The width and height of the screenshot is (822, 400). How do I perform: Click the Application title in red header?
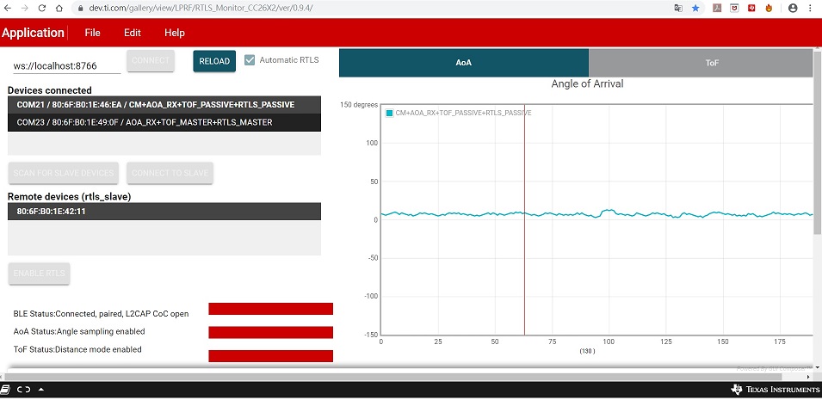[x=33, y=33]
